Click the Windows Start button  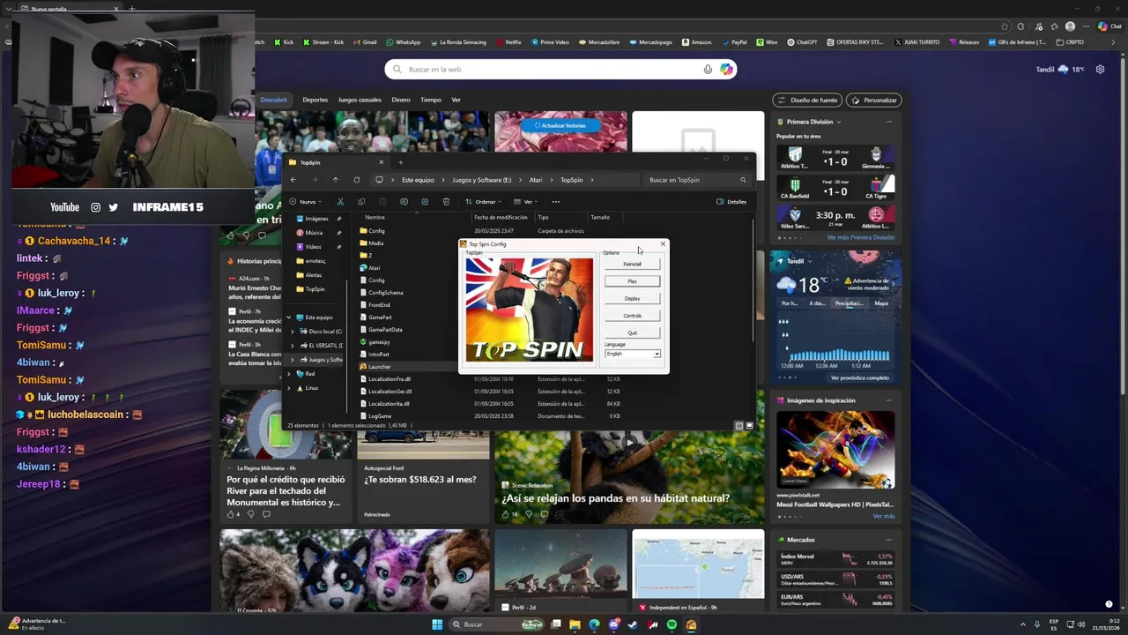tap(437, 624)
